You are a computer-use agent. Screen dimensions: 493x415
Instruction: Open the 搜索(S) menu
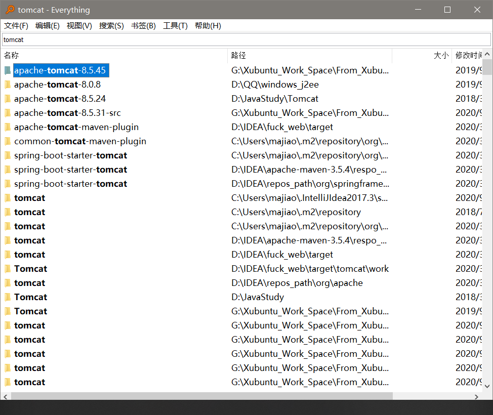[111, 26]
